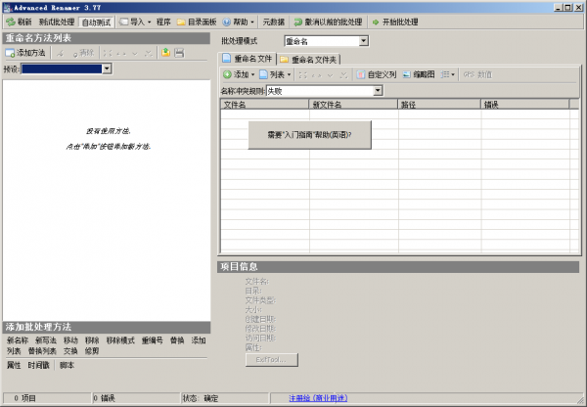Viewport: 587px width, 407px height.
Task: Add the 交换 batch method
Action: (x=70, y=351)
